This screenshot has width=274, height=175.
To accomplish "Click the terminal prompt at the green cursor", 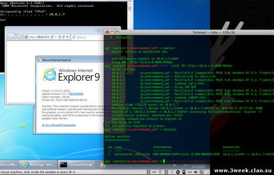I will pos(164,161).
